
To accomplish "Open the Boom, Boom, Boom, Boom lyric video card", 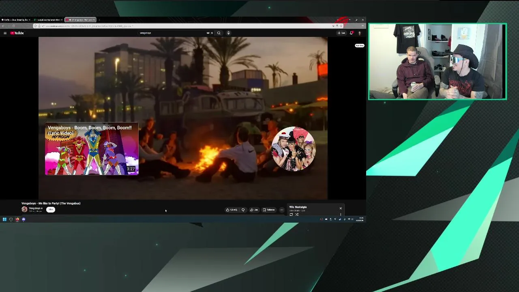I will click(92, 149).
